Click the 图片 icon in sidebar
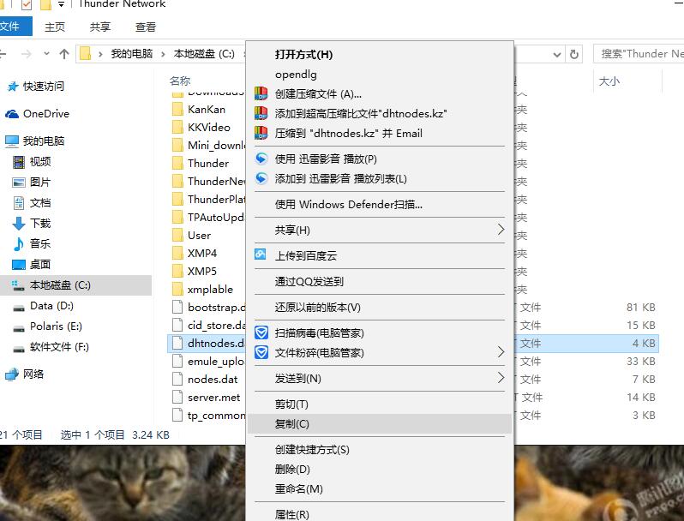Image resolution: width=684 pixels, height=521 pixels. pos(19,183)
